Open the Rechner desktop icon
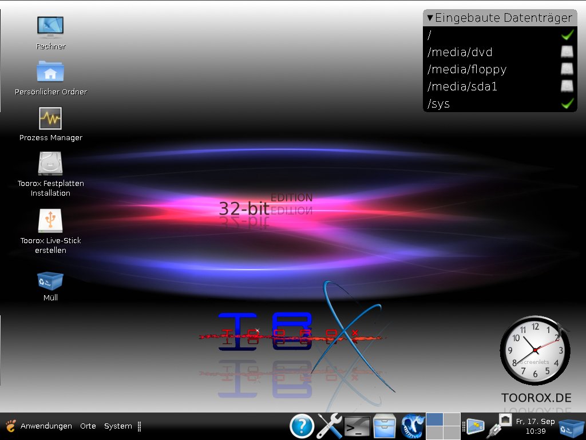 pos(50,27)
